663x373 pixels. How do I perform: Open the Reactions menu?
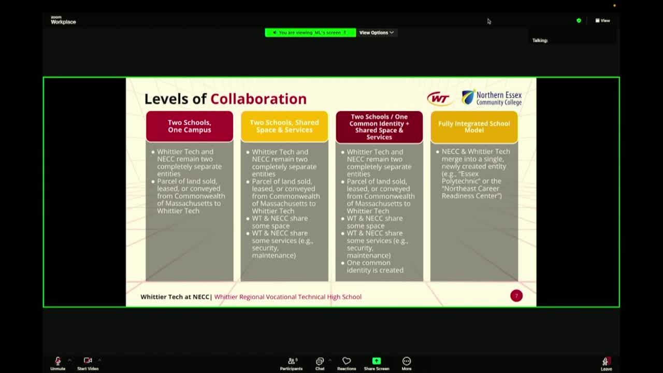(x=347, y=363)
